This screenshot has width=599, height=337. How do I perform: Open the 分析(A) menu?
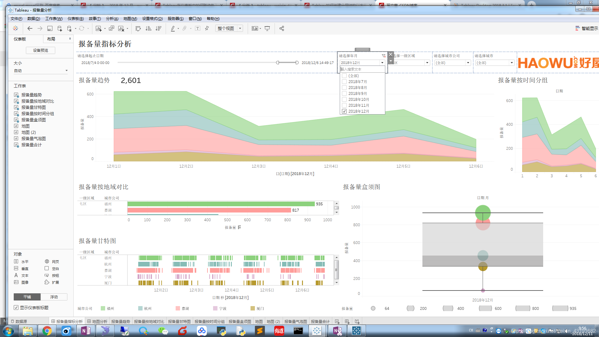[x=112, y=19]
